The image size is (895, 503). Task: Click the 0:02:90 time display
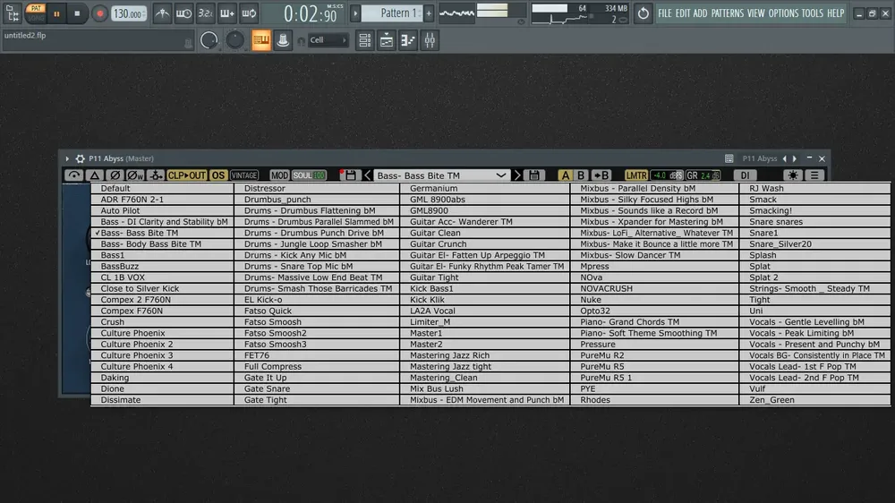point(311,13)
